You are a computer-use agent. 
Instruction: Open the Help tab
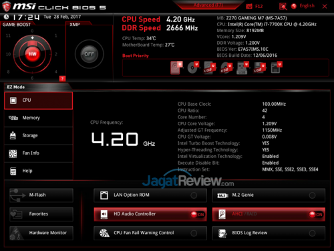pyautogui.click(x=39, y=171)
